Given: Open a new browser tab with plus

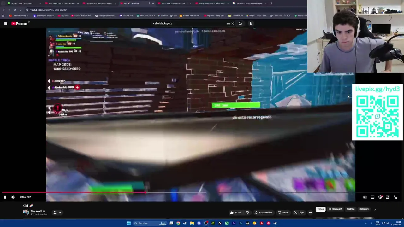Looking at the screenshot, I should point(271,3).
